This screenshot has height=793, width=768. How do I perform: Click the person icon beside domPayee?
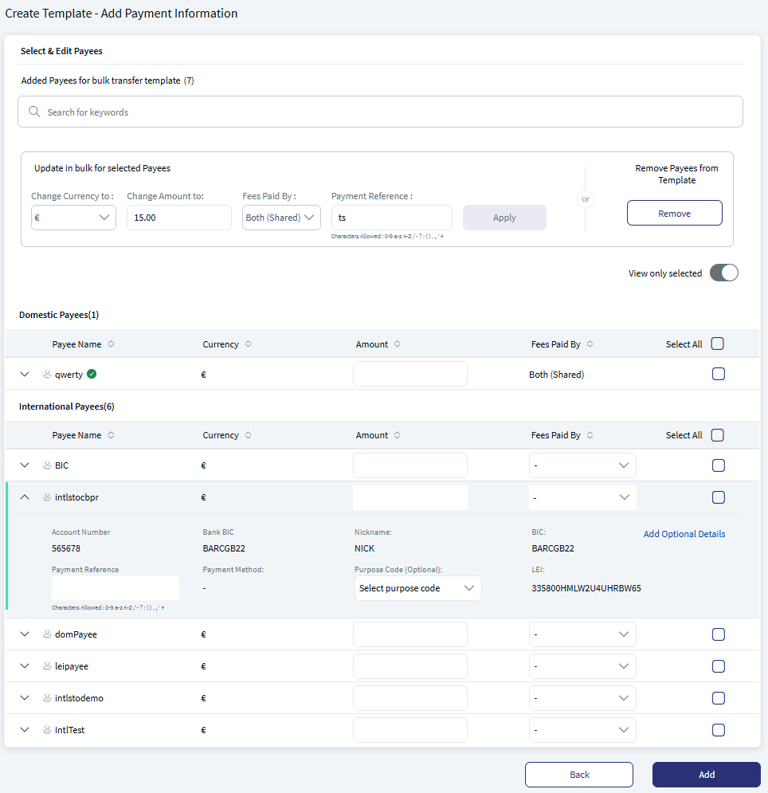coord(47,634)
